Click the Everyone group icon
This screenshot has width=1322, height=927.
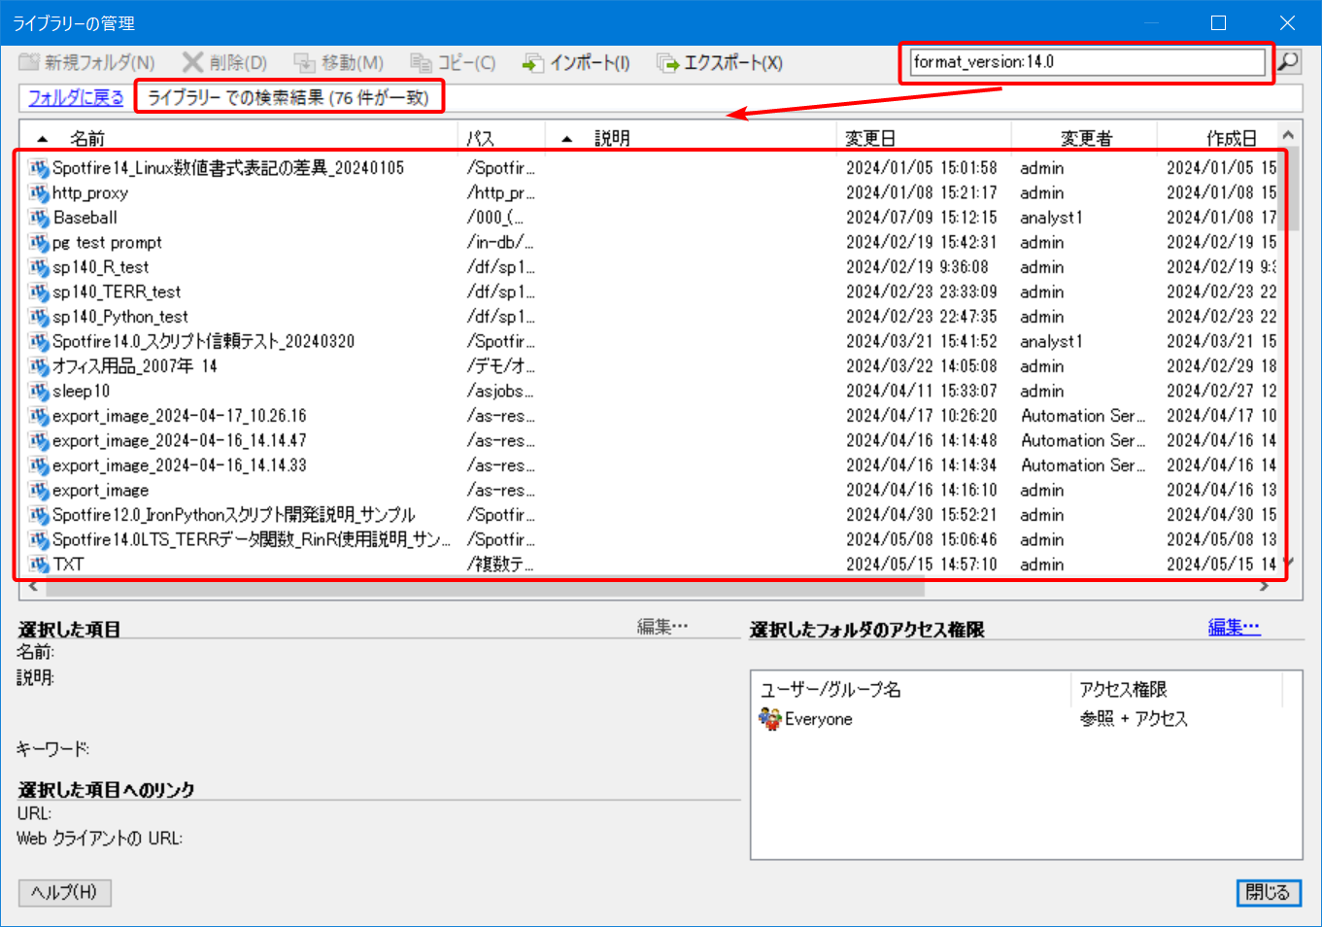click(769, 719)
